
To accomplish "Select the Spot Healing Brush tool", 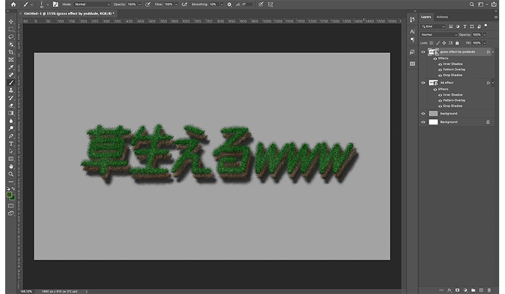I will click(x=11, y=75).
